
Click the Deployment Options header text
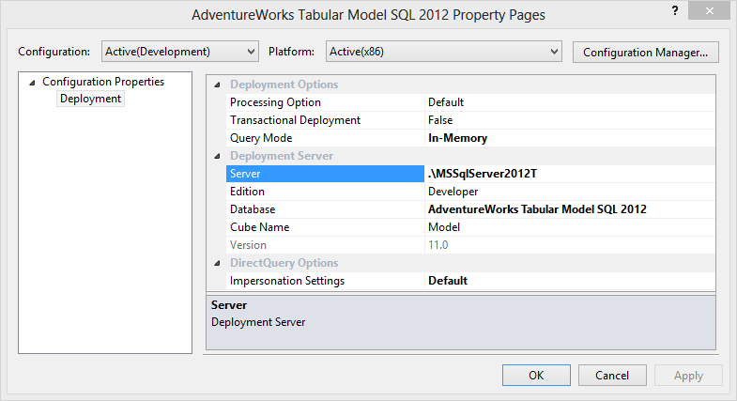coord(284,85)
